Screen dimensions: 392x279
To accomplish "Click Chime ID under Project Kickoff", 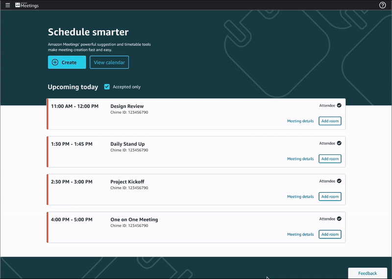I will [129, 188].
